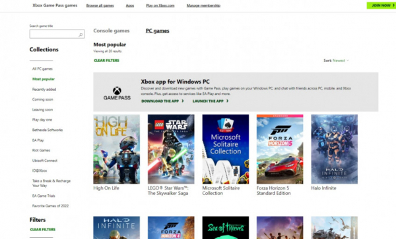Click the Halo Infinite title text
Image resolution: width=396 pixels, height=239 pixels.
point(323,188)
